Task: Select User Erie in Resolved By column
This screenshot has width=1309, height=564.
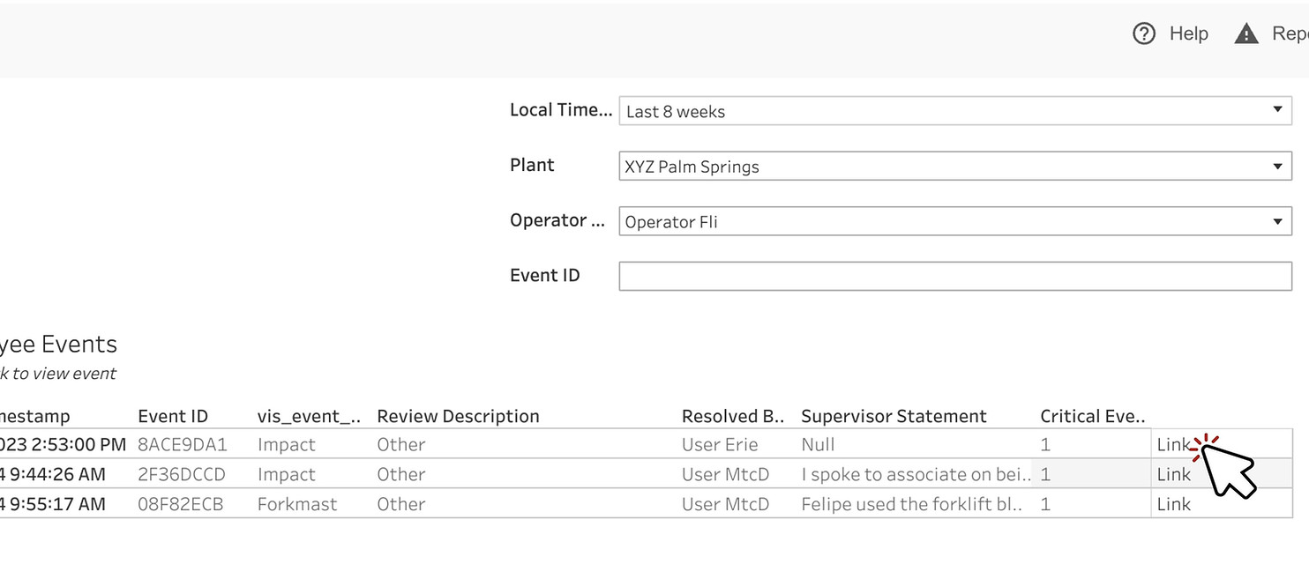Action: click(x=720, y=445)
